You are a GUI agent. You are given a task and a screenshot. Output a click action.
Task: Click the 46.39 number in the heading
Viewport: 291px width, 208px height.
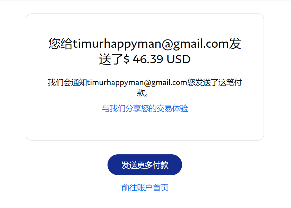[x=148, y=59]
